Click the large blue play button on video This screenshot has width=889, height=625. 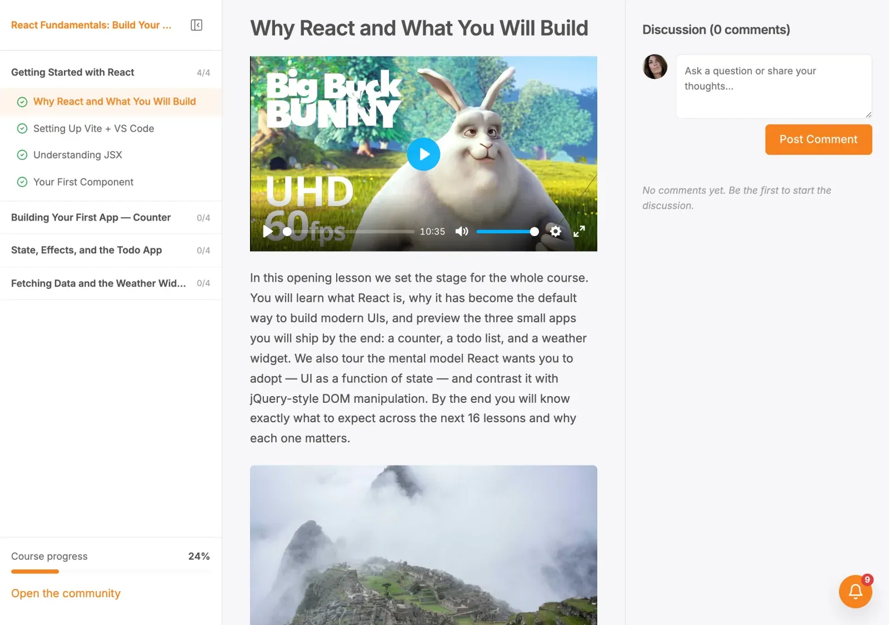[423, 154]
